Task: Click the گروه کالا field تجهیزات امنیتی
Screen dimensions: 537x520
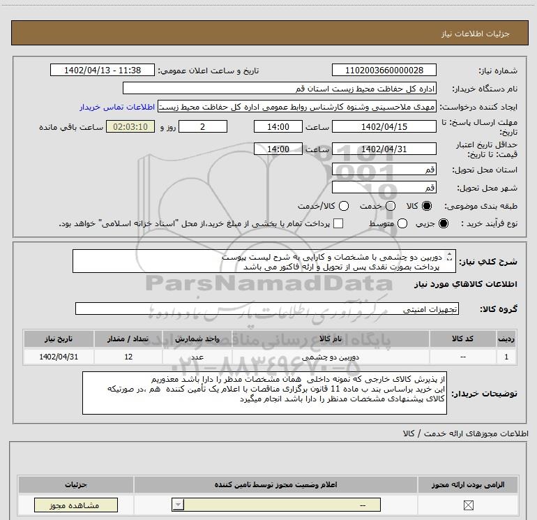Action: (x=267, y=309)
